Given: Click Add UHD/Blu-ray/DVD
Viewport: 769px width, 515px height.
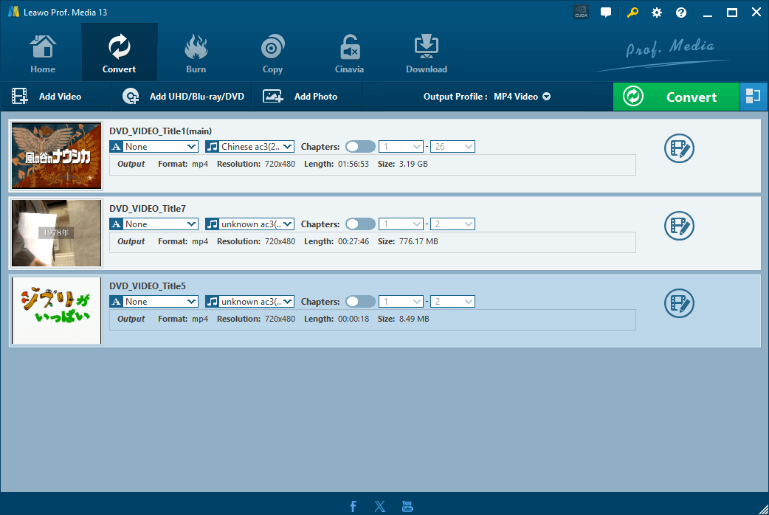Looking at the screenshot, I should coord(181,96).
